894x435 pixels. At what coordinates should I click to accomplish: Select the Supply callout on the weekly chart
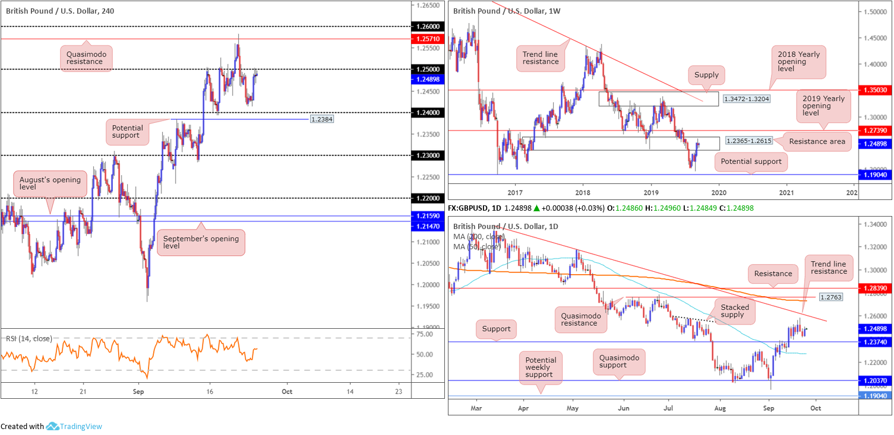click(707, 75)
